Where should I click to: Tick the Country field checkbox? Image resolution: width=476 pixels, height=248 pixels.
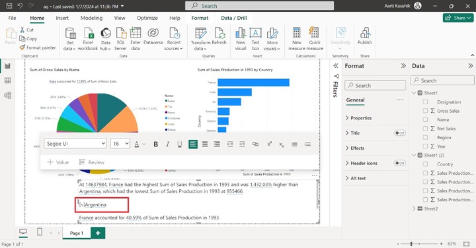pos(425,164)
